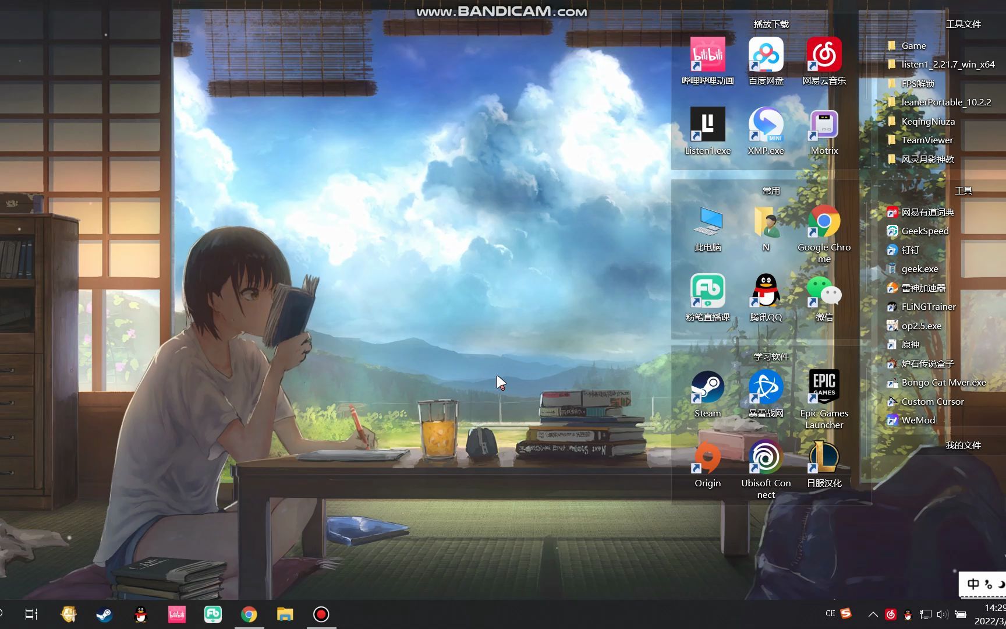
Task: Open the KeqingNiuza folder
Action: [921, 121]
